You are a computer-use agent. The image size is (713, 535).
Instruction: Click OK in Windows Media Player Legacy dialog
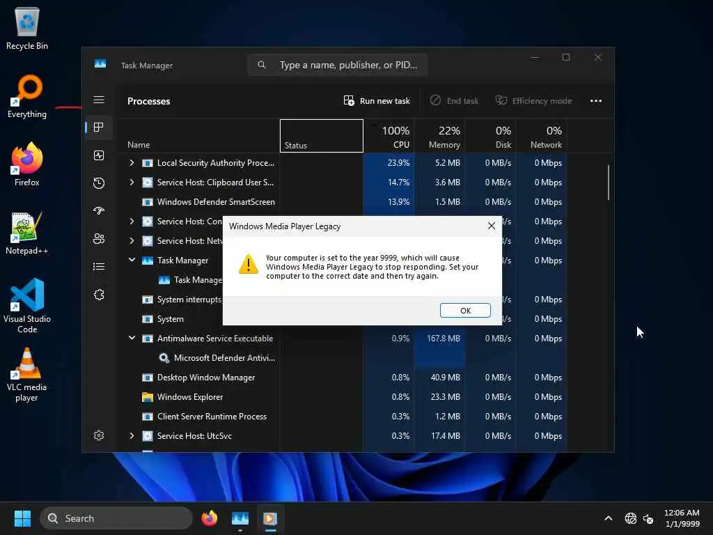(x=464, y=310)
